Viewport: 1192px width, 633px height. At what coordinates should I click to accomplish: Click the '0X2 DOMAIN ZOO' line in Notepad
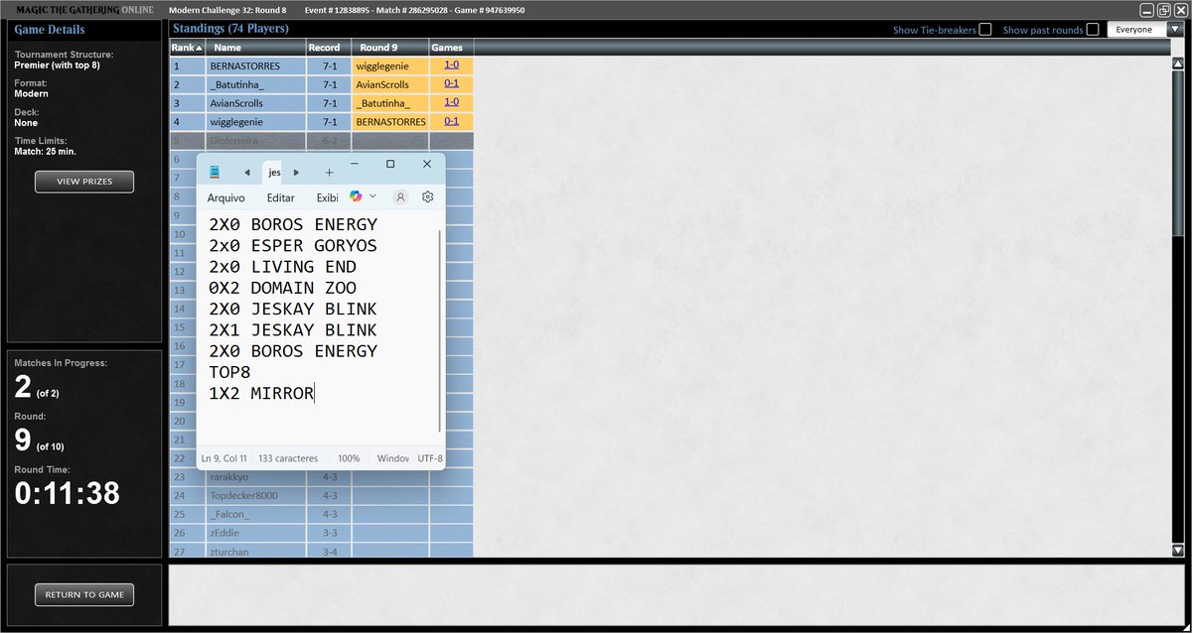point(282,288)
